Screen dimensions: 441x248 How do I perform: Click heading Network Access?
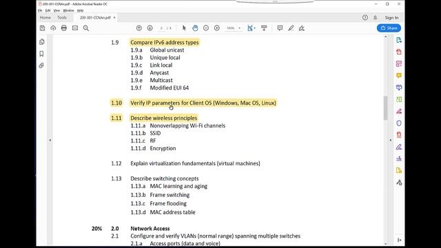click(150, 229)
